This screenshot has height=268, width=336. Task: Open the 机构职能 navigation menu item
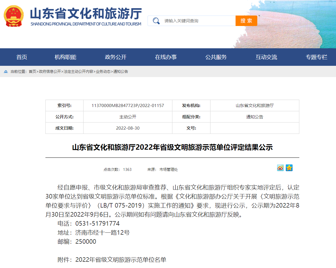[65, 57]
